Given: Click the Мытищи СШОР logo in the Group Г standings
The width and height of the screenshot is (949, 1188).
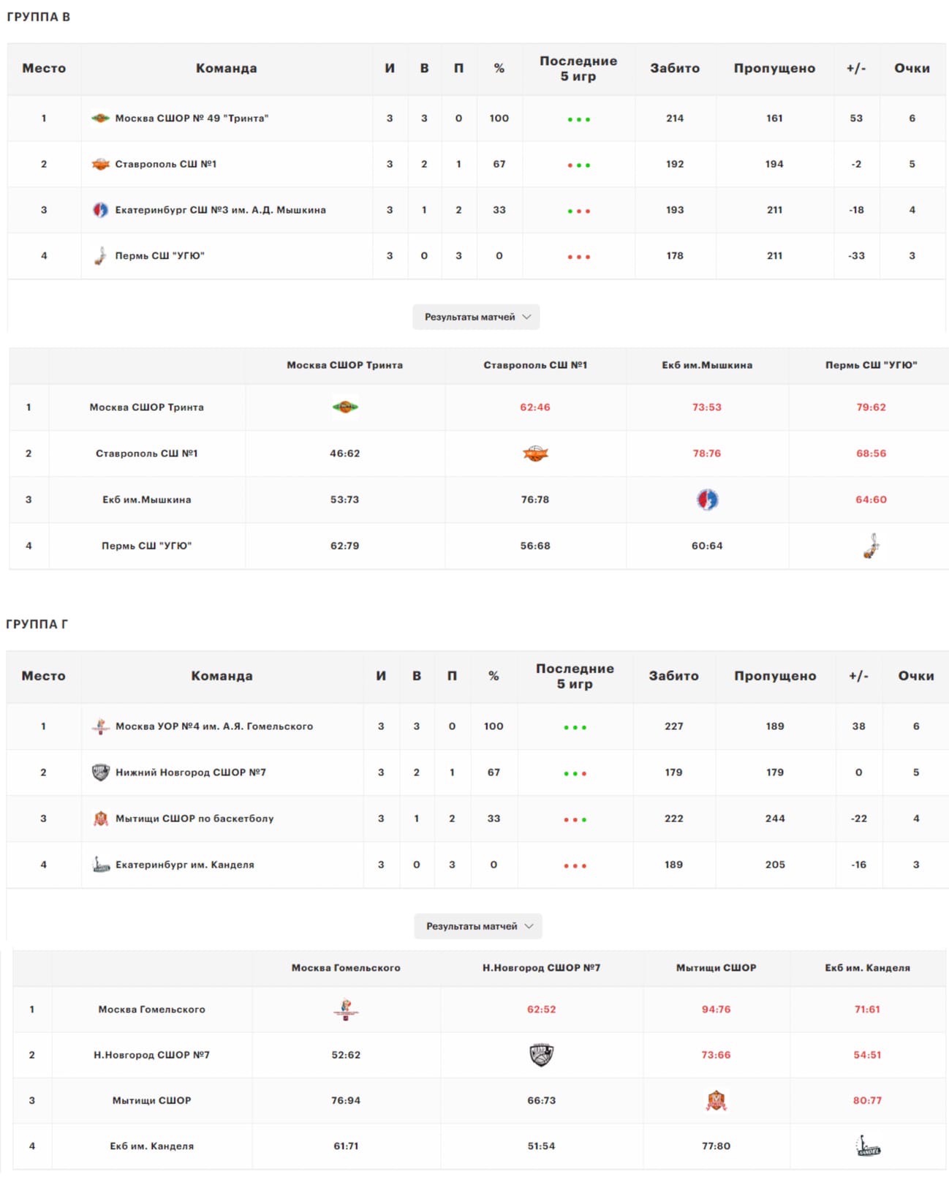Looking at the screenshot, I should click(101, 819).
